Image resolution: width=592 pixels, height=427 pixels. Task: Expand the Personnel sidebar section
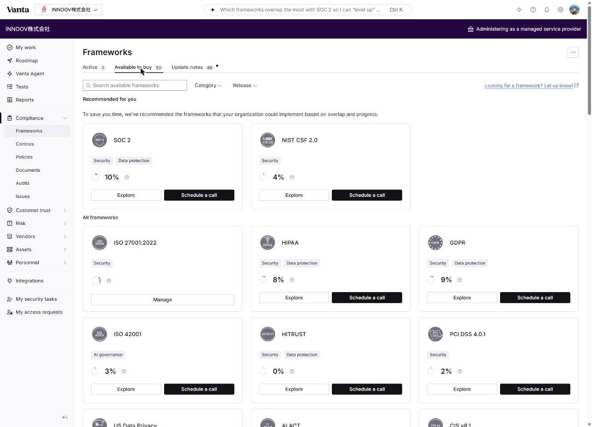click(65, 263)
